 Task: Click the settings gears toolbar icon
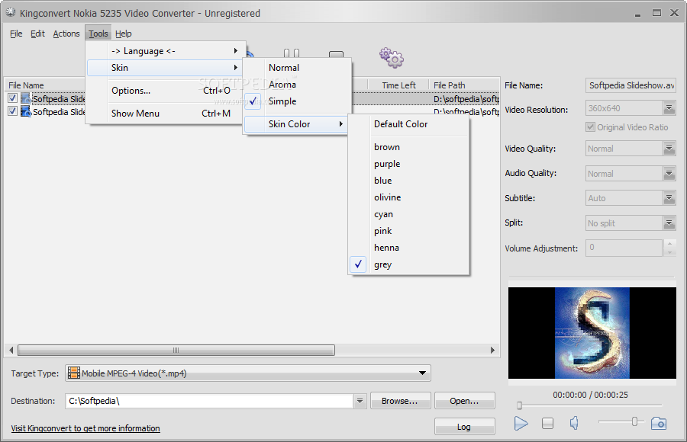click(392, 58)
